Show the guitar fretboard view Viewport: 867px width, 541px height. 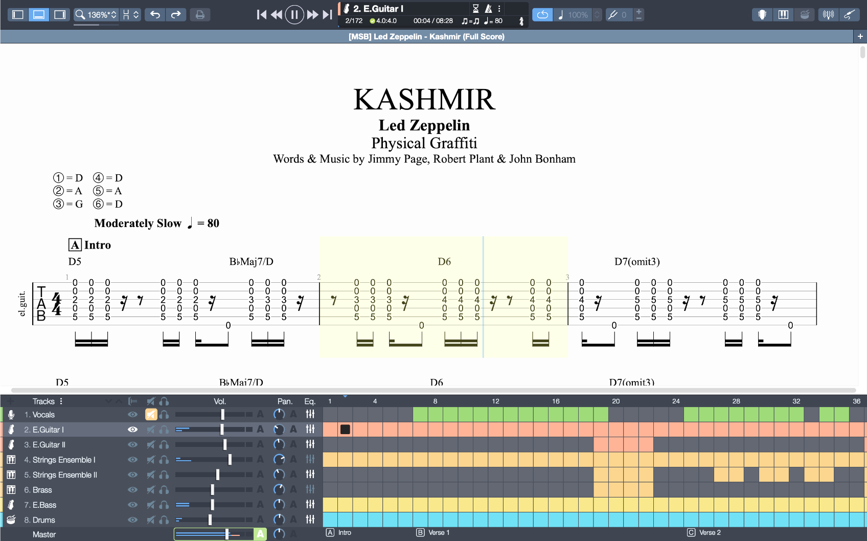(x=762, y=15)
